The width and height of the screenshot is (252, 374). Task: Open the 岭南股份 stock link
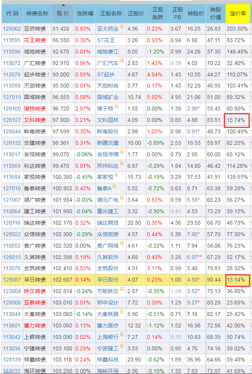click(108, 131)
